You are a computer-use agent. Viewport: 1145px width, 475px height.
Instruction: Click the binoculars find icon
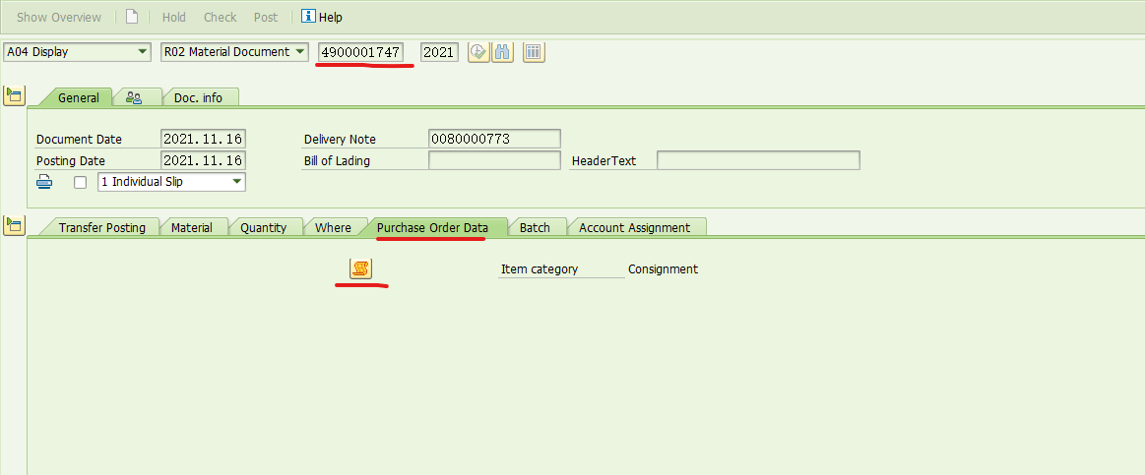[x=502, y=52]
